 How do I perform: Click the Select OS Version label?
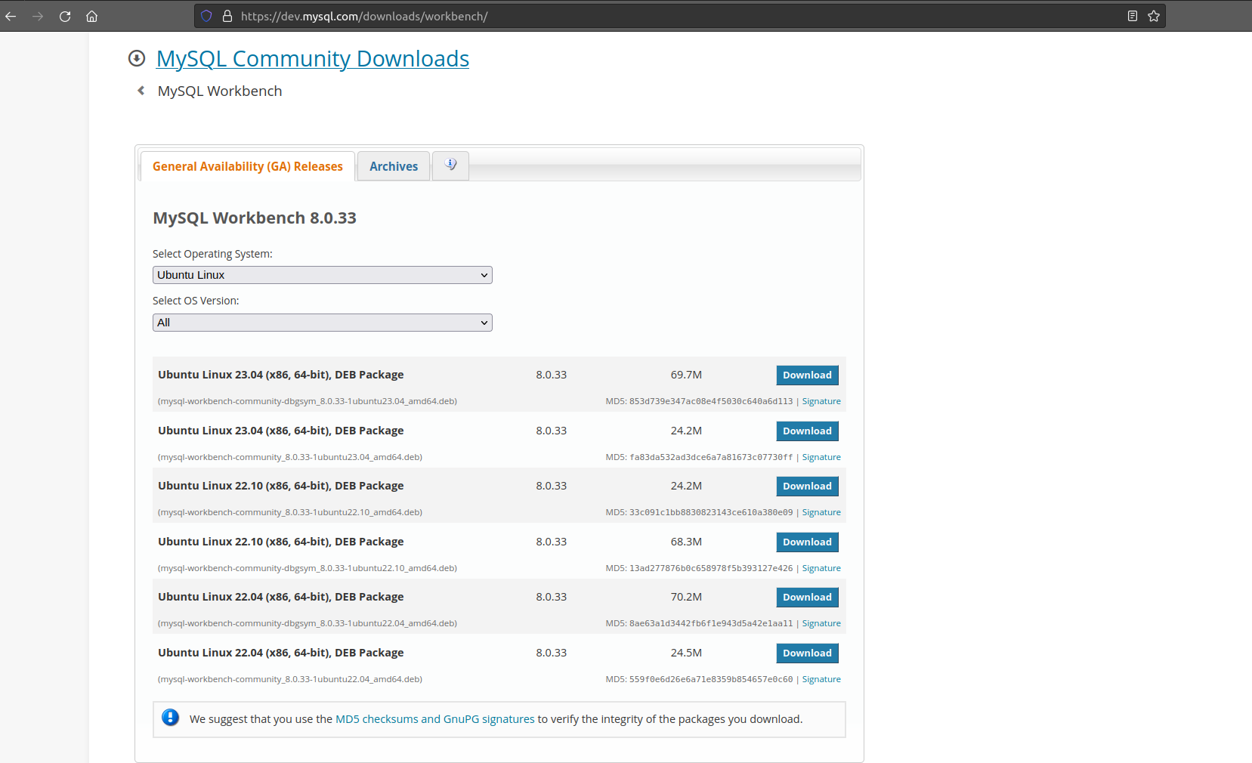[196, 301]
